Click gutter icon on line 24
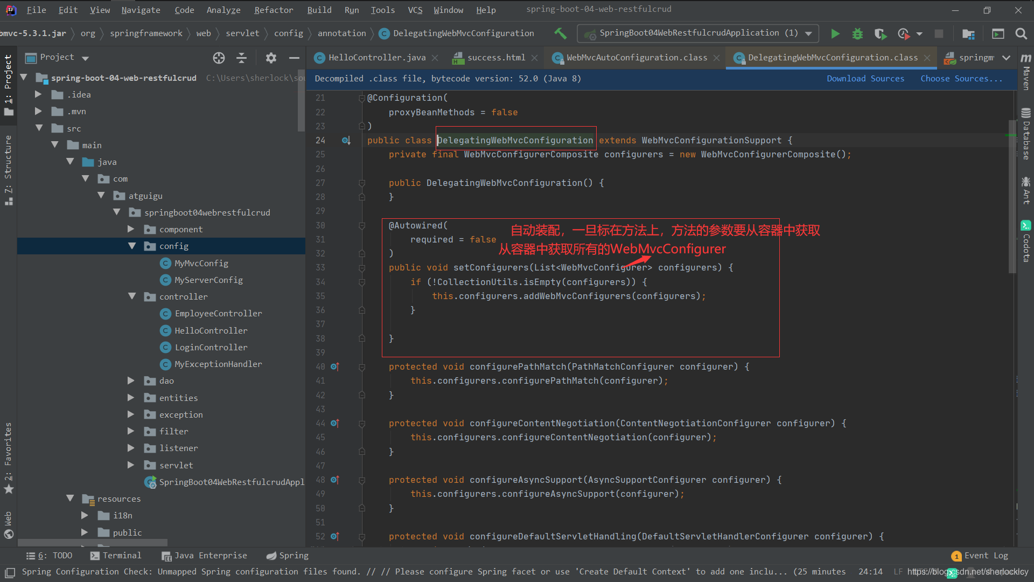 [346, 140]
